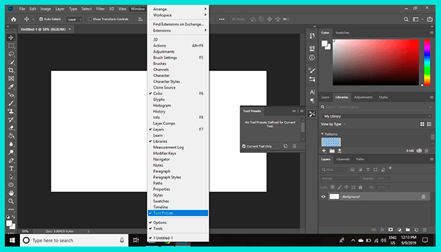Select the Clone Stamp tool
The image size is (441, 252).
[x=11, y=111]
